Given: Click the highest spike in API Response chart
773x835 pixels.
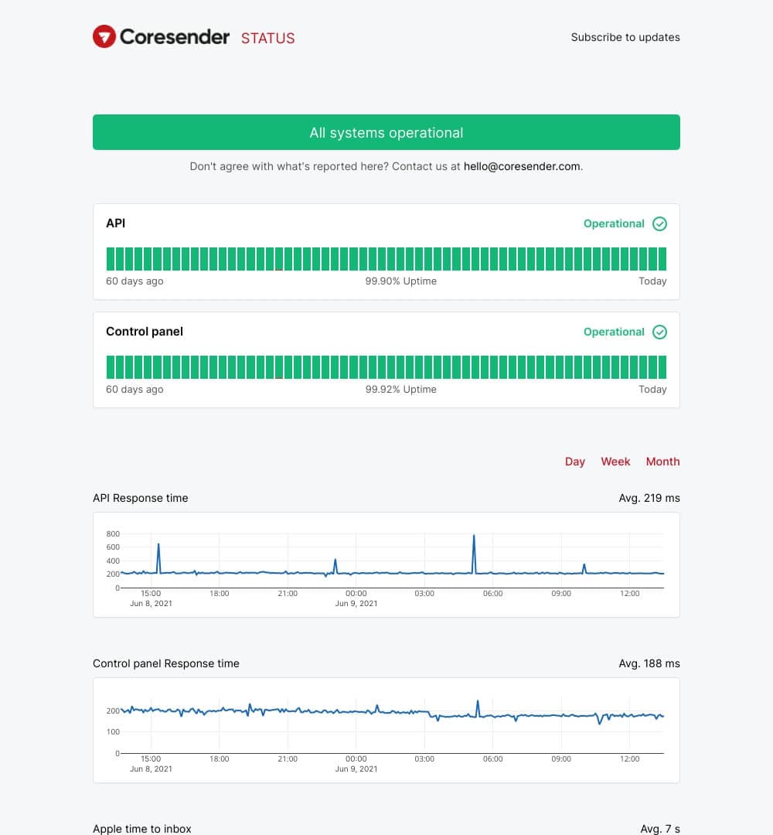Looking at the screenshot, I should [x=474, y=537].
